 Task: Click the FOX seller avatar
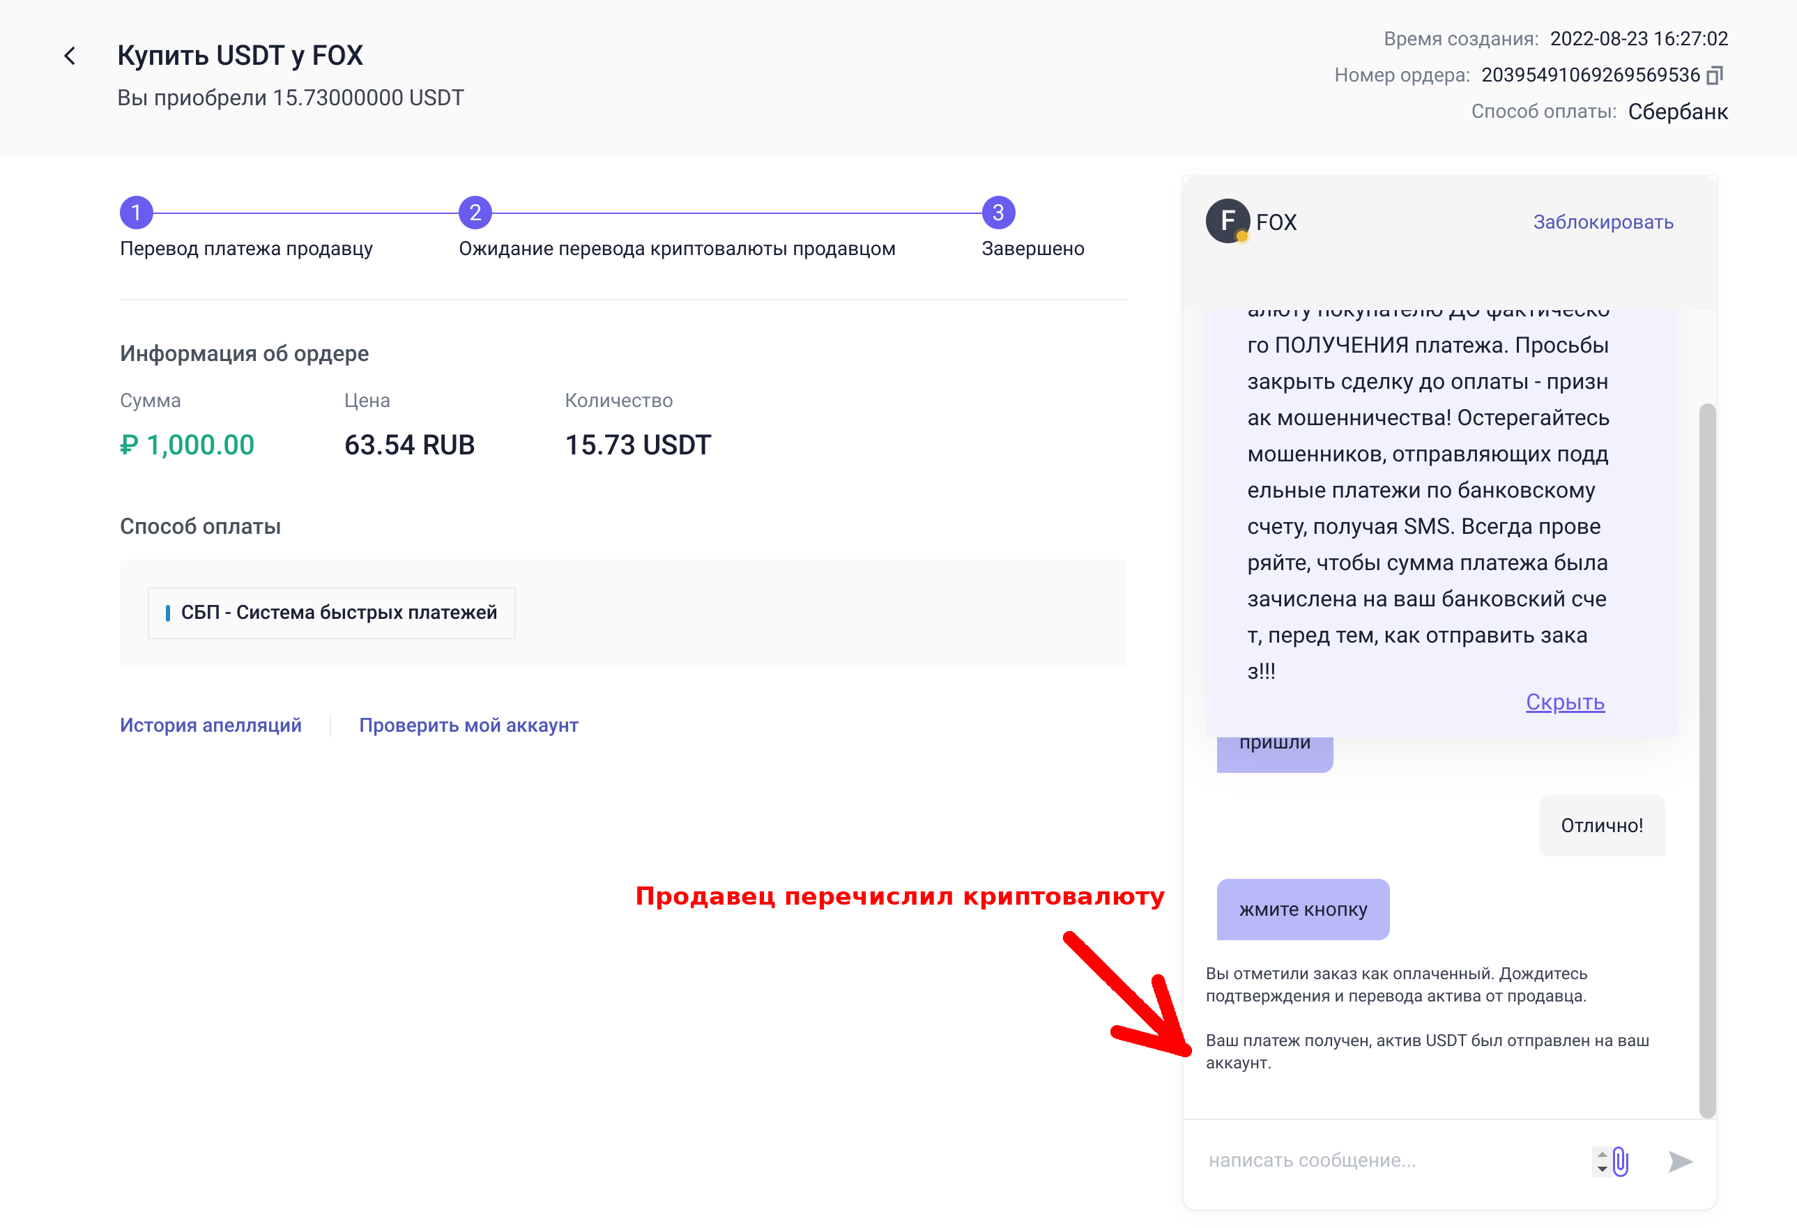point(1227,221)
